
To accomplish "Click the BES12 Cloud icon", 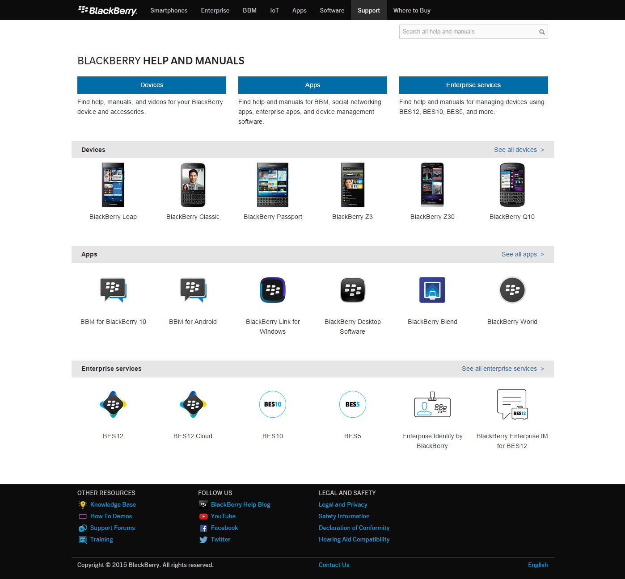I will (x=193, y=404).
